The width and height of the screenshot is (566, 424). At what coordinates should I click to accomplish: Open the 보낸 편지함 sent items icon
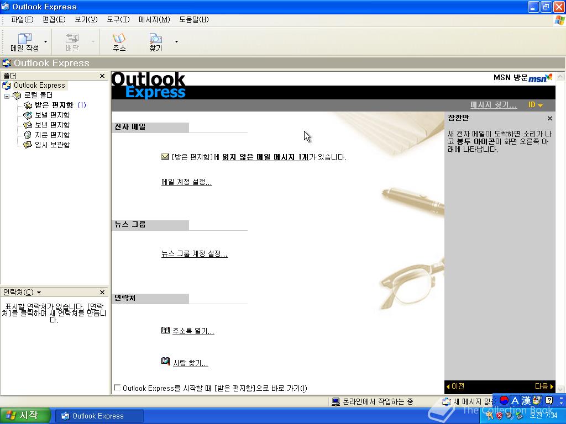tap(28, 125)
